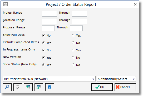Click the OK button
This screenshot has width=143, height=97.
(102, 87)
